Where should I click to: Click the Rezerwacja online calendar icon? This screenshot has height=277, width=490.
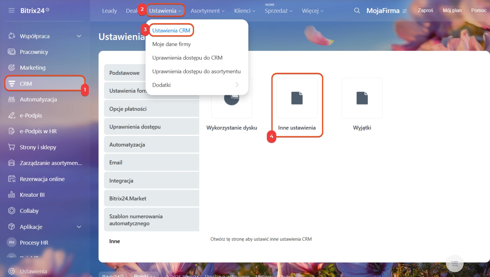point(11,179)
